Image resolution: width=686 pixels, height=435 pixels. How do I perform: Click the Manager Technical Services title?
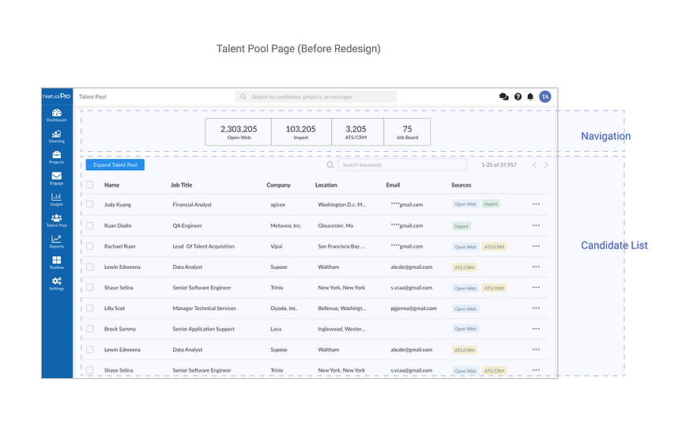tap(205, 308)
